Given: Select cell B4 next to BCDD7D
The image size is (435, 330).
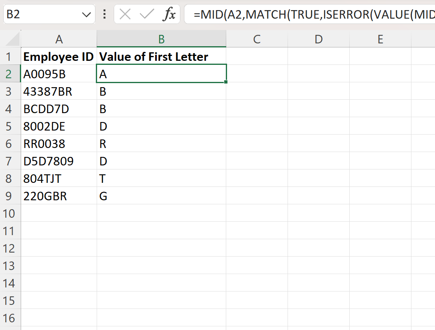Looking at the screenshot, I should (162, 109).
